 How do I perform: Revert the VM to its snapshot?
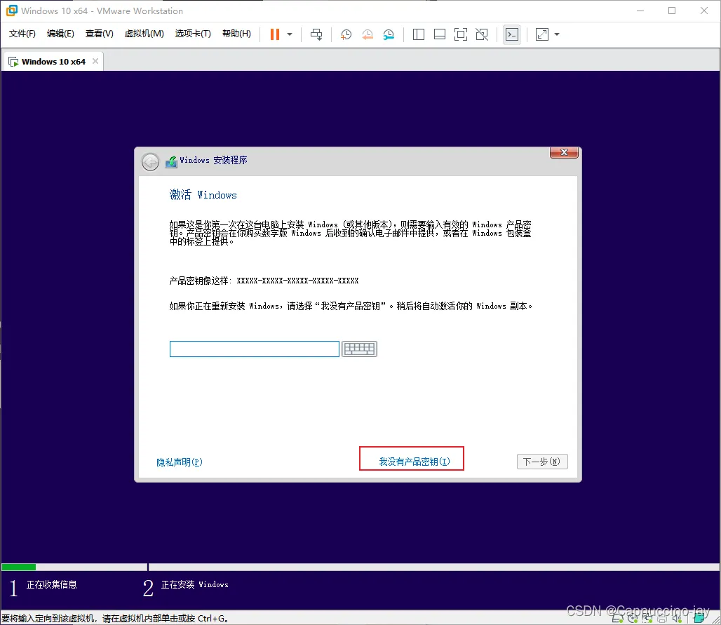click(x=368, y=34)
